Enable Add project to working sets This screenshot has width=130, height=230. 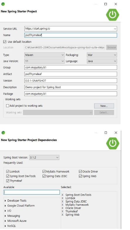click(x=8, y=106)
